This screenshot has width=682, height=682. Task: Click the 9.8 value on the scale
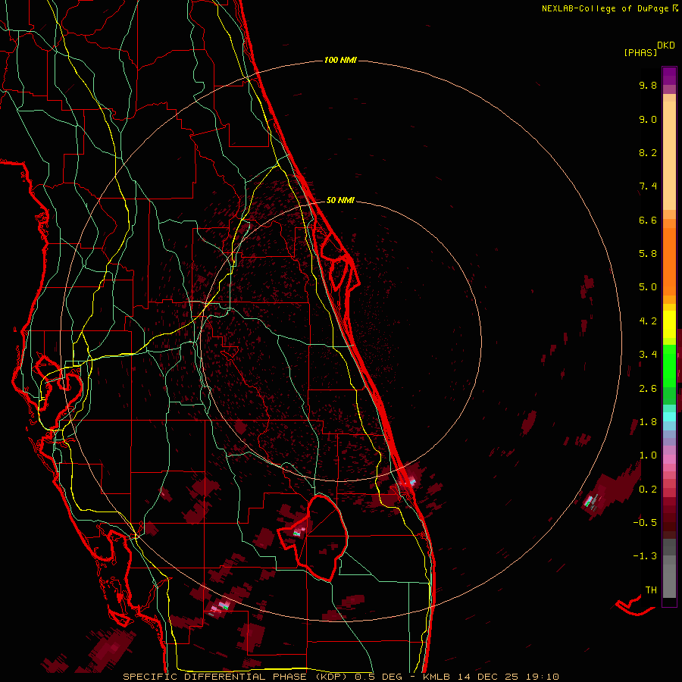click(648, 85)
